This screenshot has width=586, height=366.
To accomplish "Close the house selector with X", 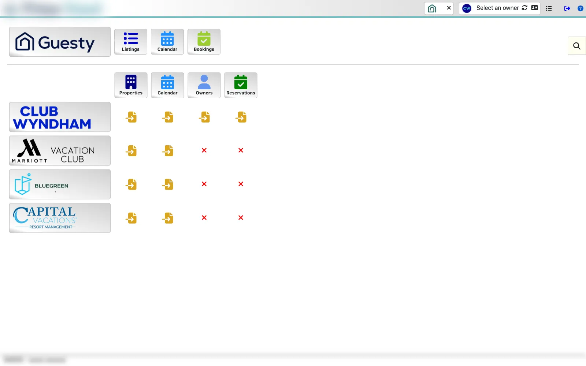I will pyautogui.click(x=449, y=8).
